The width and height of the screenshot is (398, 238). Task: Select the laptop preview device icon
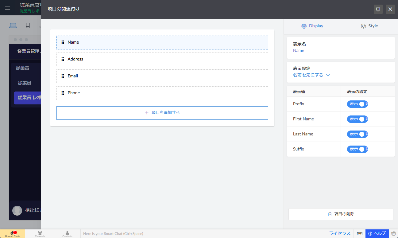tap(13, 25)
